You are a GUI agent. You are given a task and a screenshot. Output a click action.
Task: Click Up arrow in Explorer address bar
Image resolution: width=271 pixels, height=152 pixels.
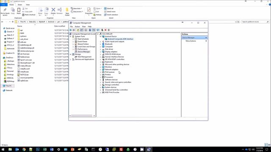click(x=13, y=22)
